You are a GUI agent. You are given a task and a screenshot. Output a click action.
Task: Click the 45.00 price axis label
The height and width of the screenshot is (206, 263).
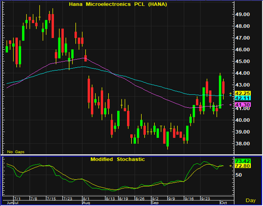(x=243, y=62)
